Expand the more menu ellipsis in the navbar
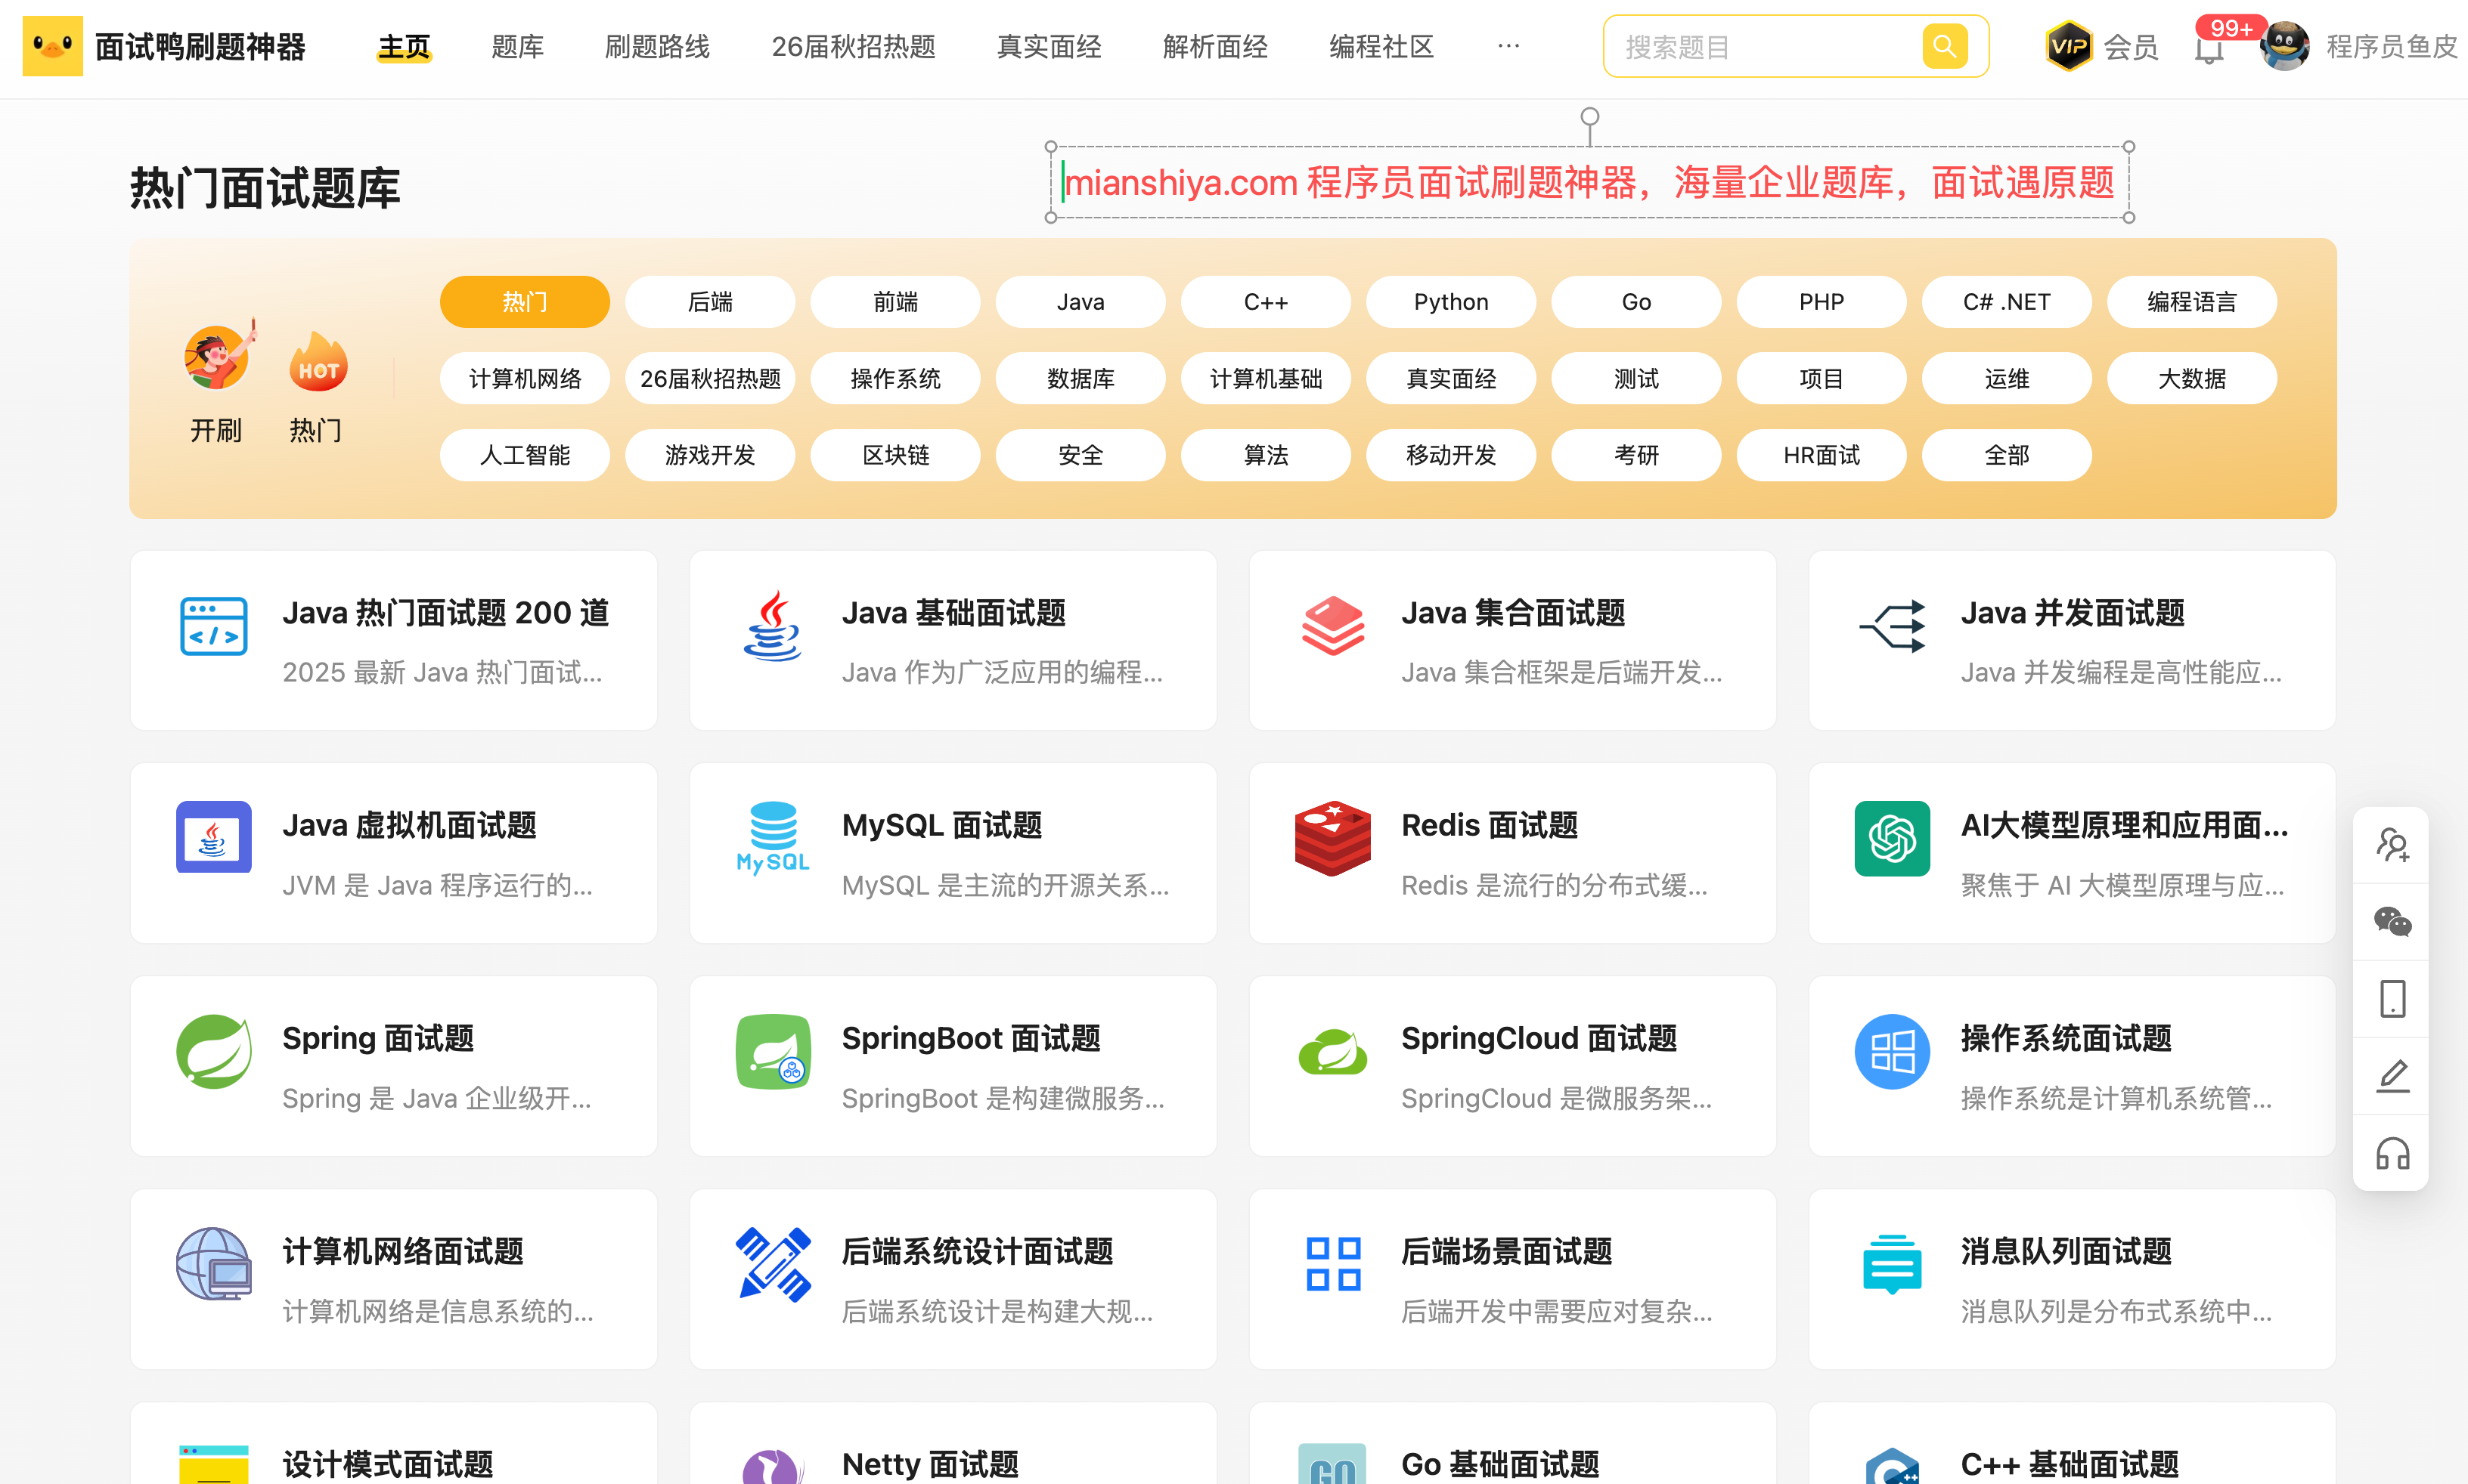The image size is (2468, 1484). click(1508, 46)
